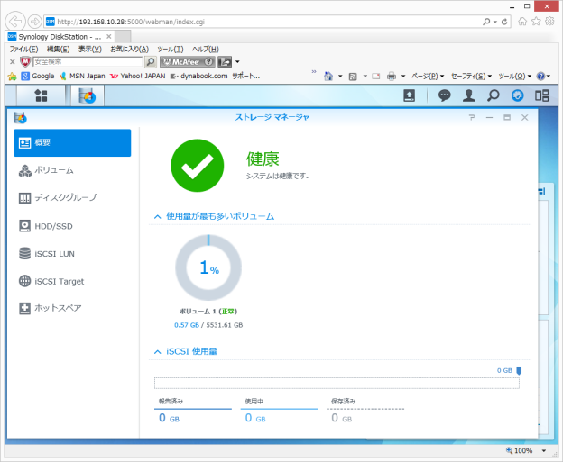Screen dimensions: 563x462
Task: Open the お気に入り(A) menu
Action: coord(129,50)
